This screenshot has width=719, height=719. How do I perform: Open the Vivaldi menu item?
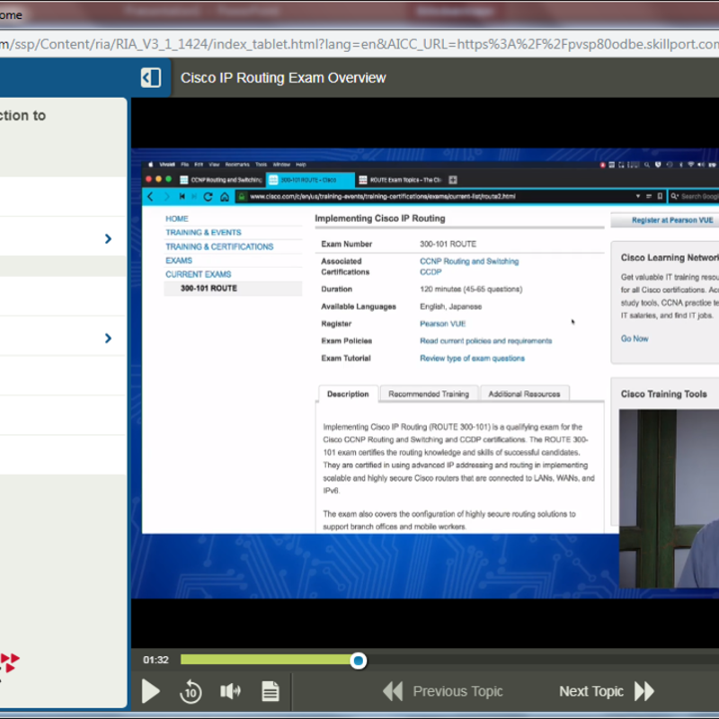167,164
